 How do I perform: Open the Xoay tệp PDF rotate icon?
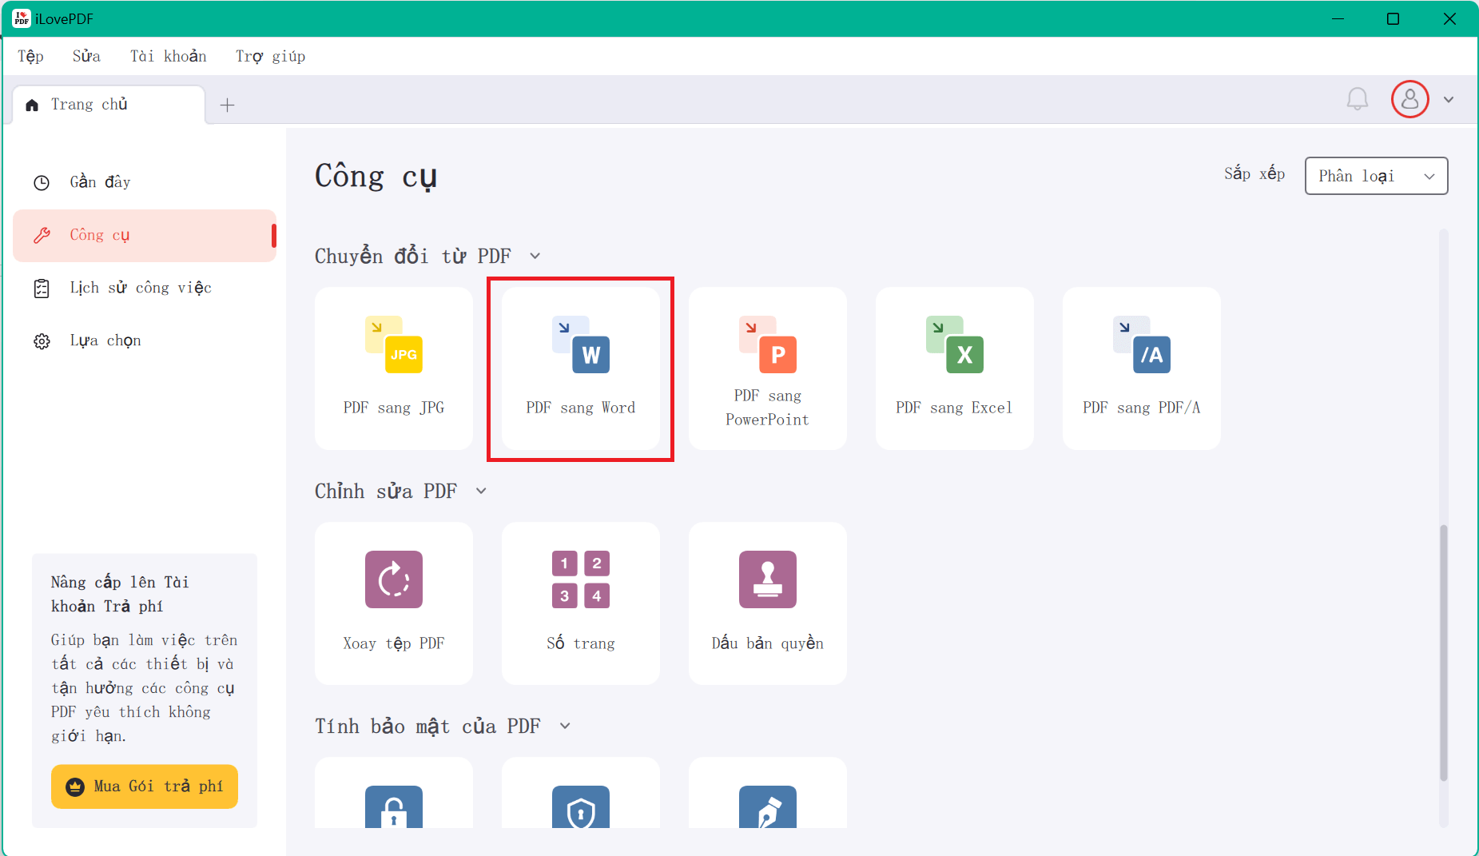point(394,579)
